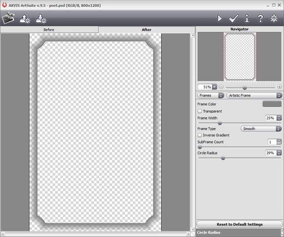The height and width of the screenshot is (237, 284).
Task: Zoom out with the minus icon
Action: pyautogui.click(x=221, y=87)
